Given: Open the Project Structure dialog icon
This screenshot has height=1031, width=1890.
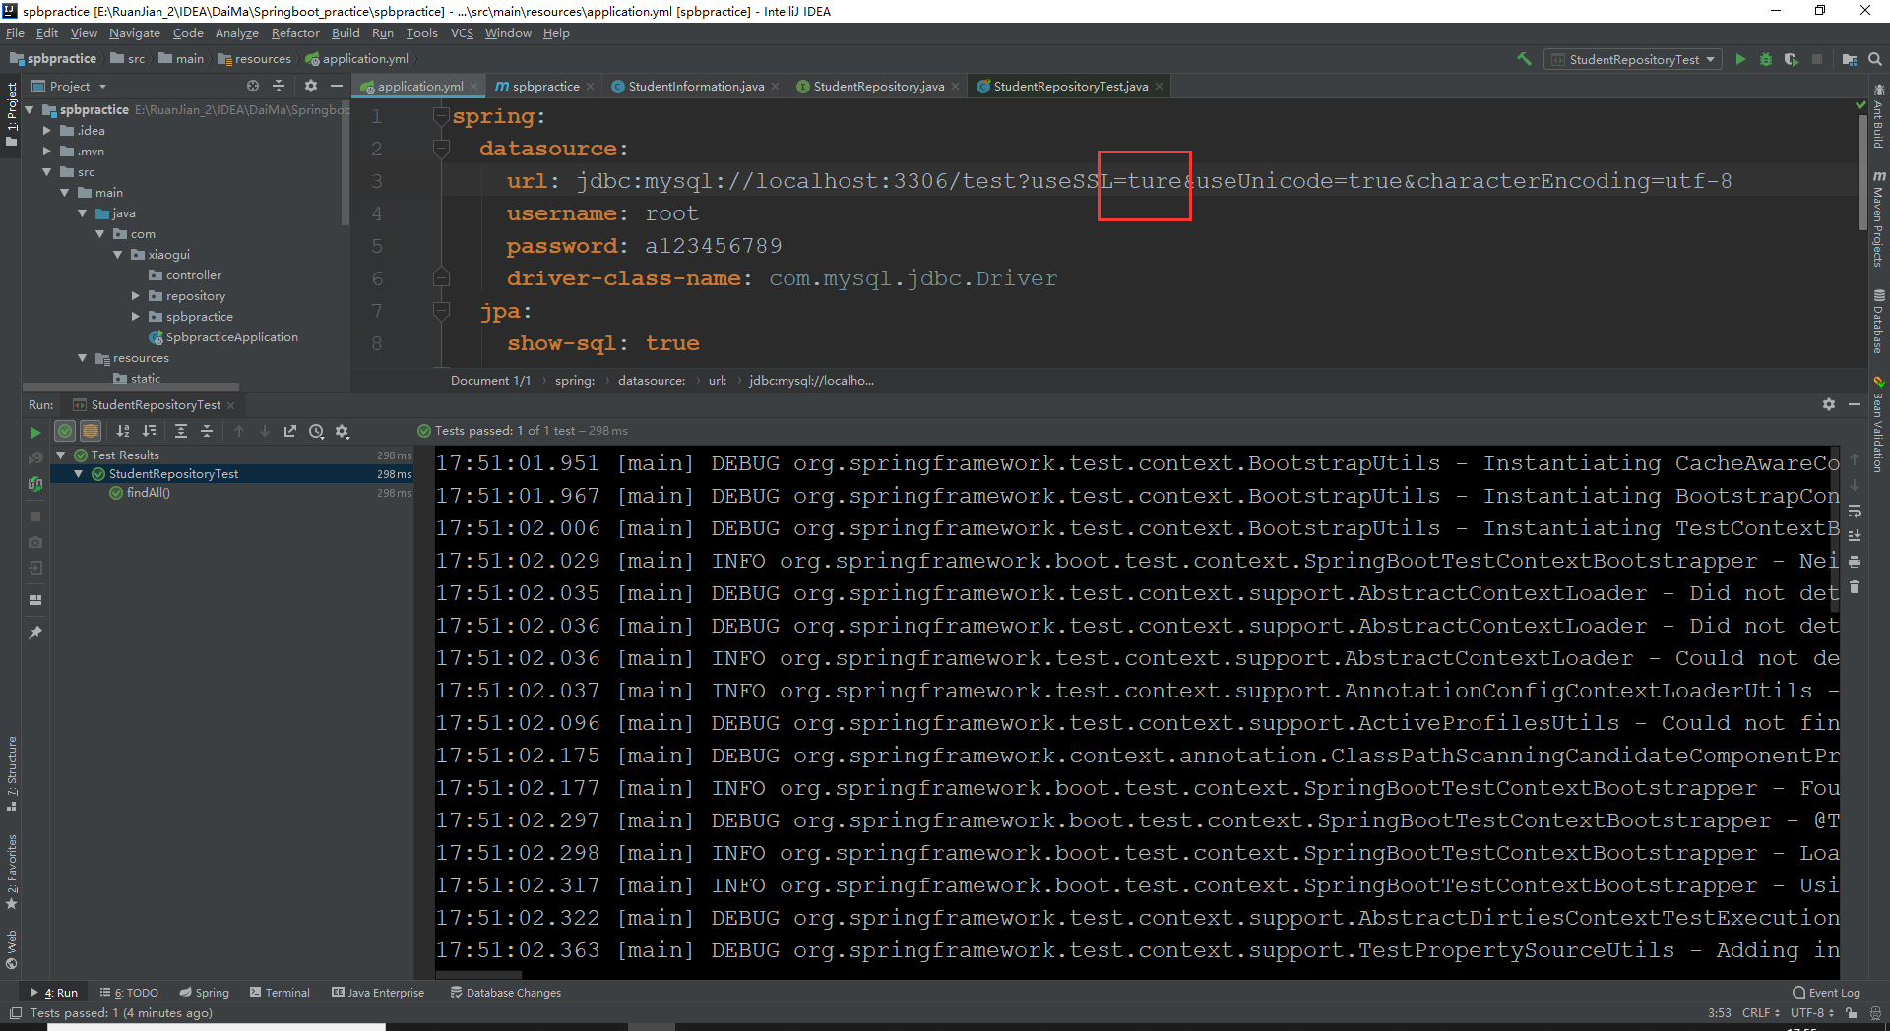Looking at the screenshot, I should pyautogui.click(x=1849, y=59).
